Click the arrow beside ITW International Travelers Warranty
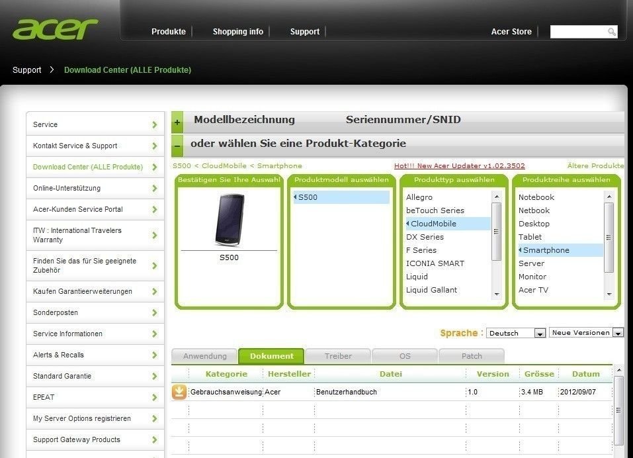The height and width of the screenshot is (458, 633). (x=155, y=235)
